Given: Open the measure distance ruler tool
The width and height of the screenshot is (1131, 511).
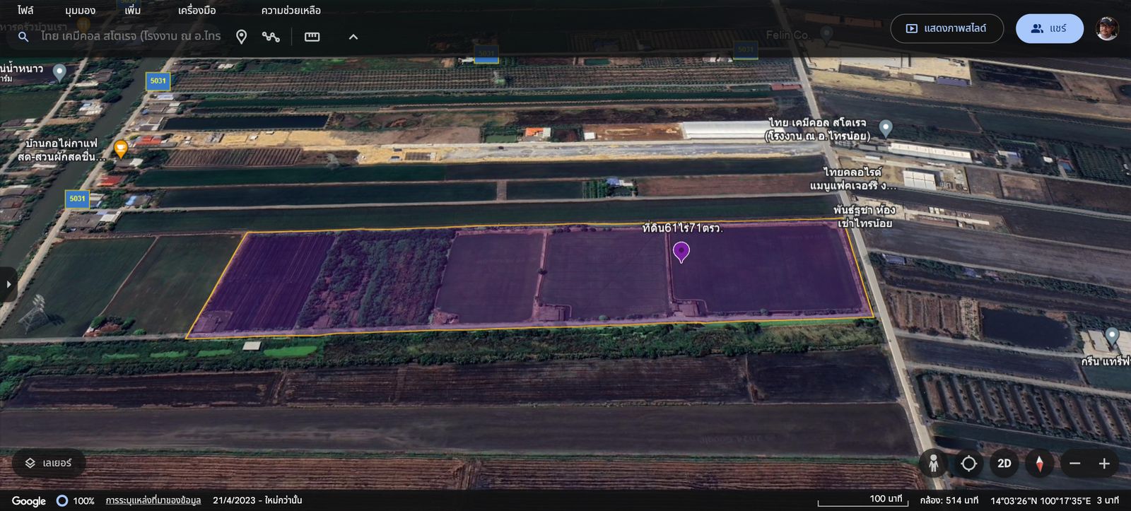Looking at the screenshot, I should 312,37.
